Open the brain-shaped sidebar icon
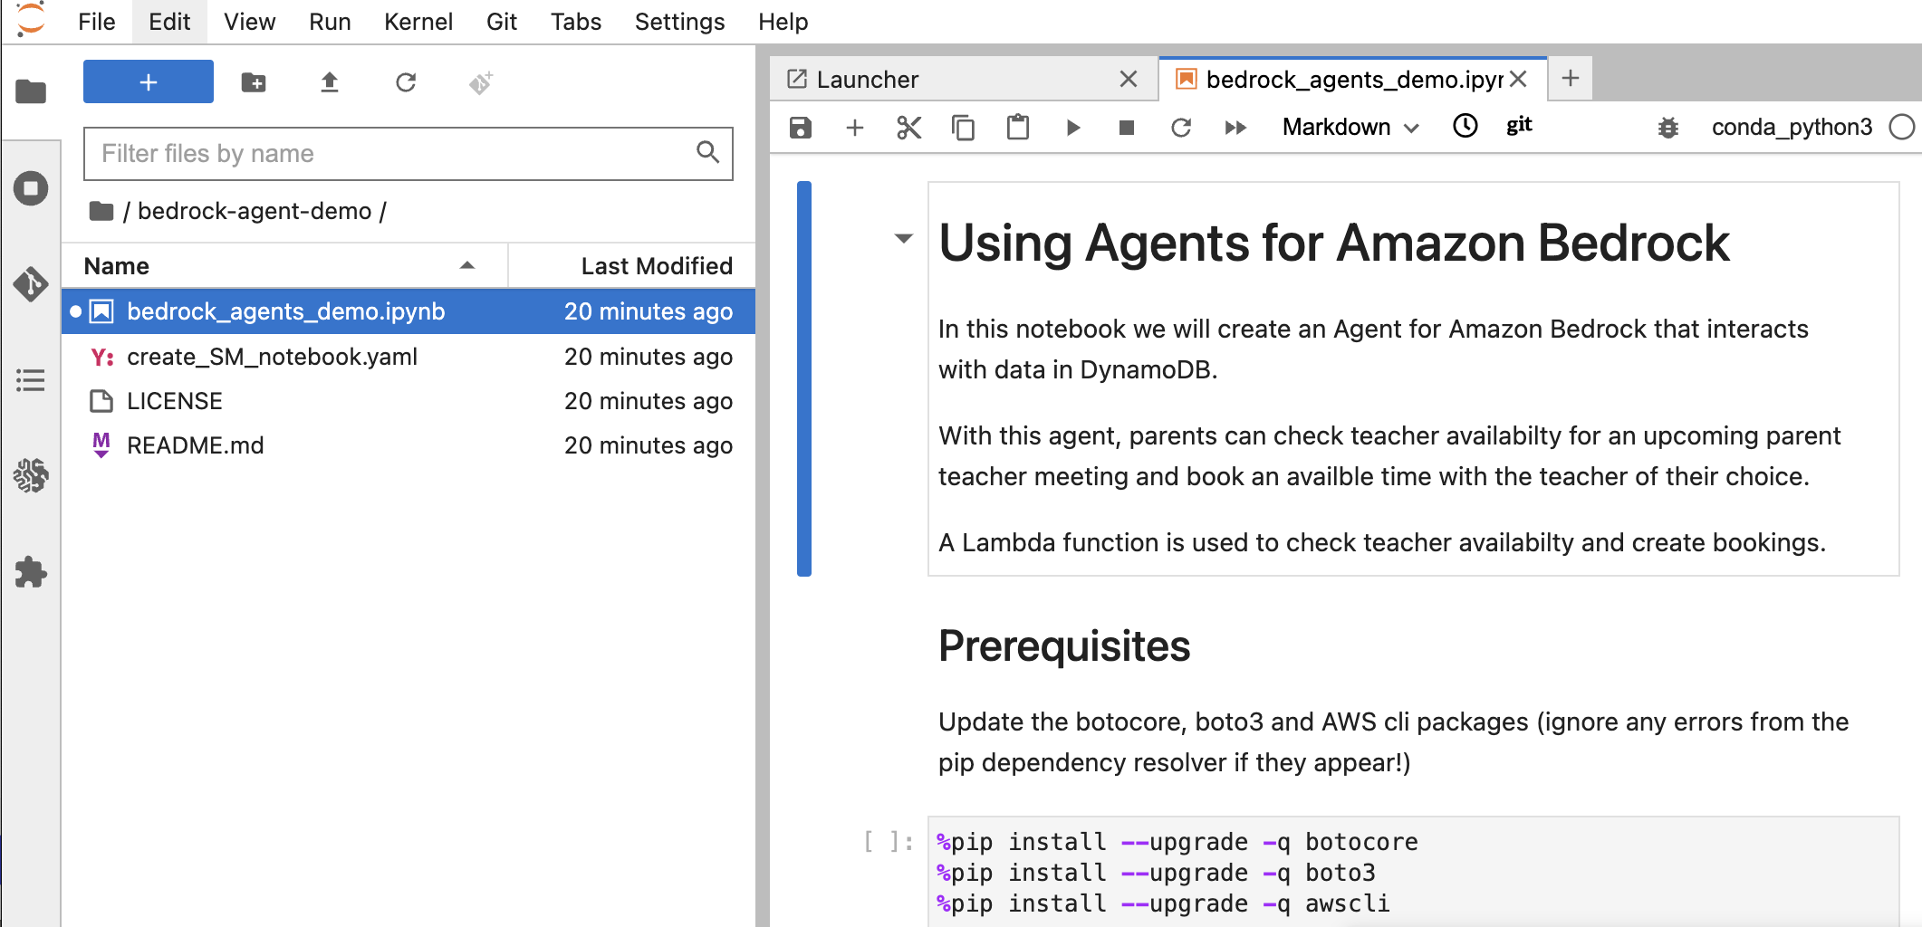This screenshot has height=927, width=1922. coord(31,475)
